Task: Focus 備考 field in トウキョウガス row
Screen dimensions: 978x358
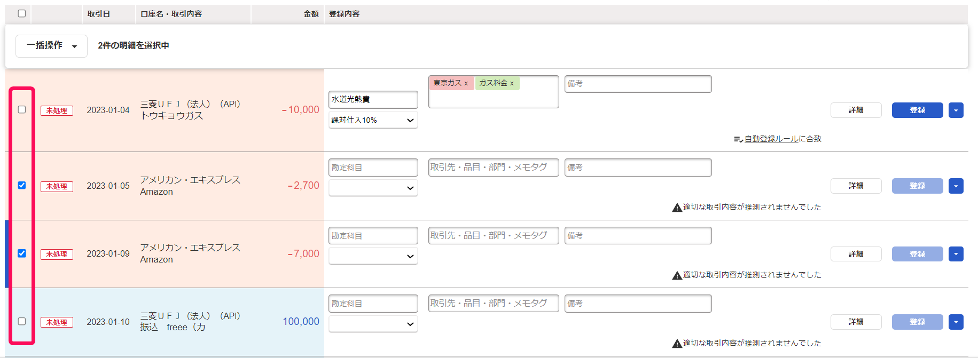Action: (638, 84)
